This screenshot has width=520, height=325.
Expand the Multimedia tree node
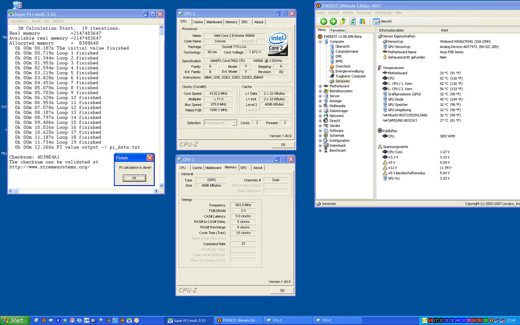320,106
